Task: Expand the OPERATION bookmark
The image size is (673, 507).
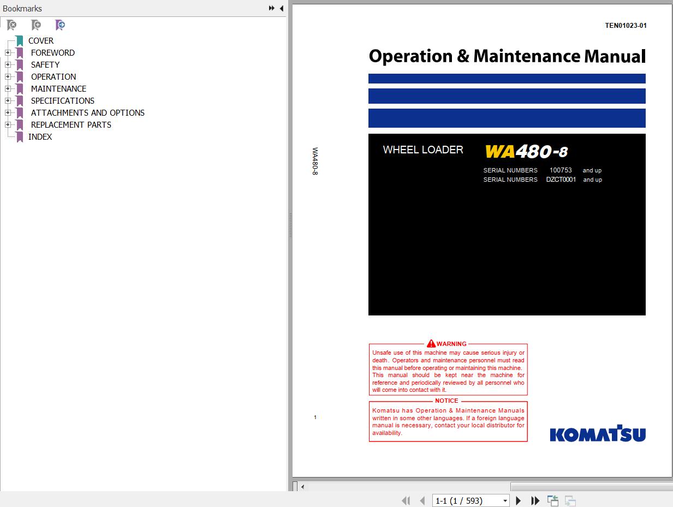Action: pyautogui.click(x=8, y=77)
